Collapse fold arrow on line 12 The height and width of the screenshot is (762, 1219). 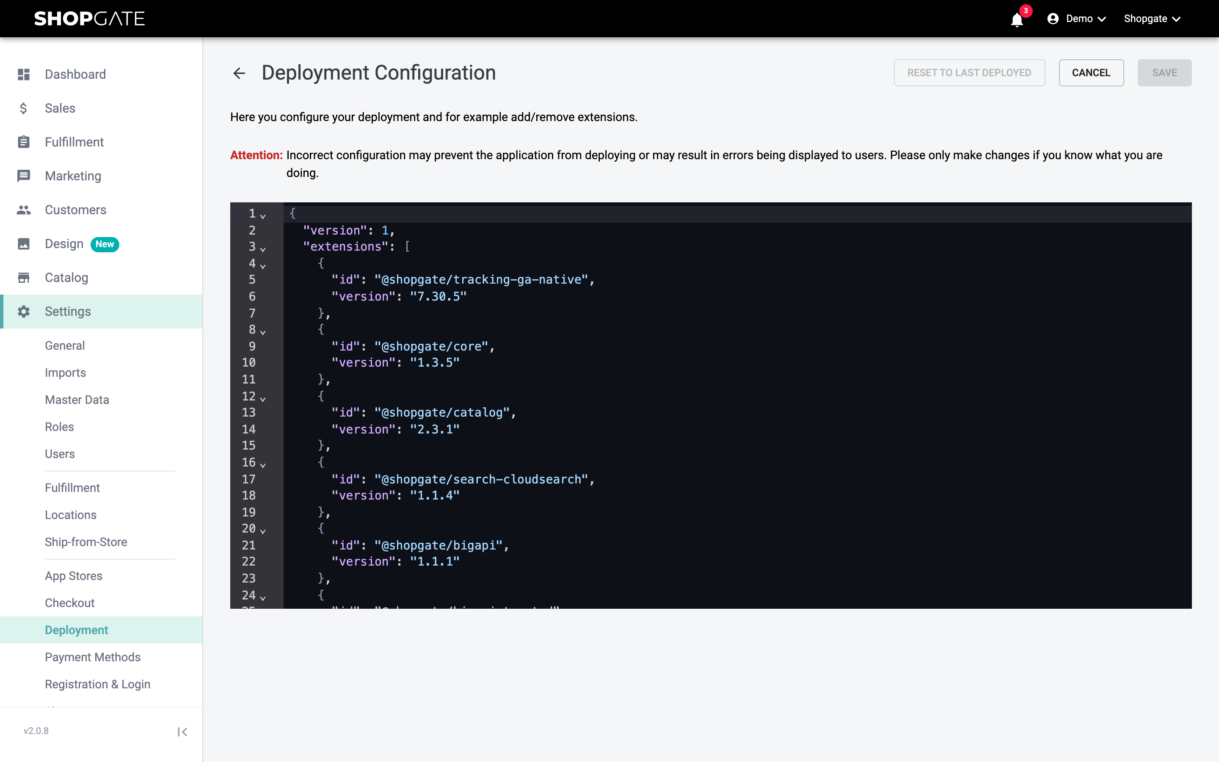(x=262, y=399)
